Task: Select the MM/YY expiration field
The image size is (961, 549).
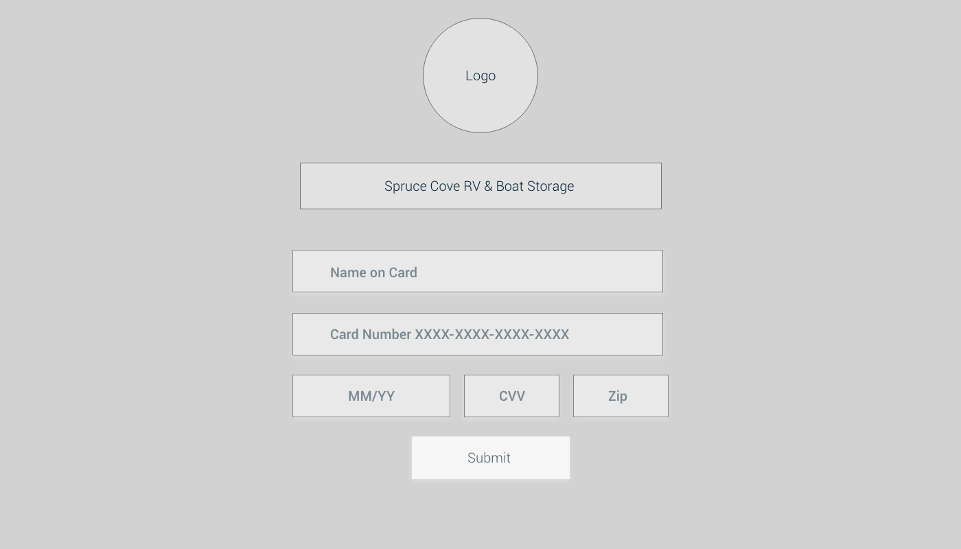Action: [x=371, y=396]
